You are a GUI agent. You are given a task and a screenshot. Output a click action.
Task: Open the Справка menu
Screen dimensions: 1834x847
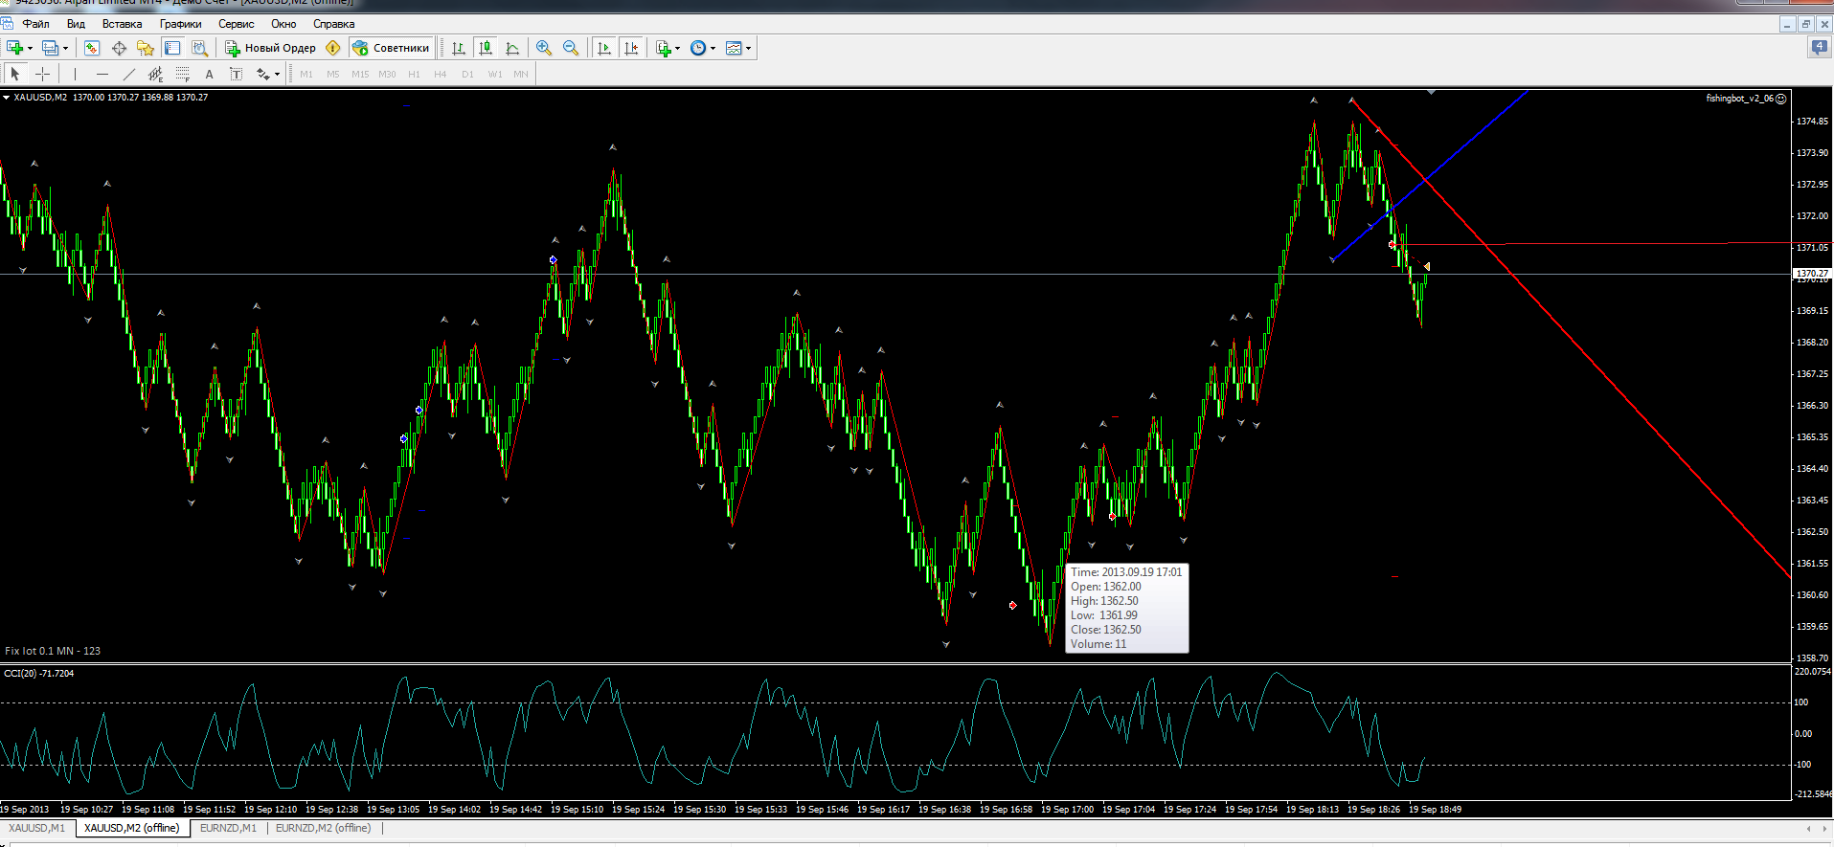pyautogui.click(x=333, y=24)
